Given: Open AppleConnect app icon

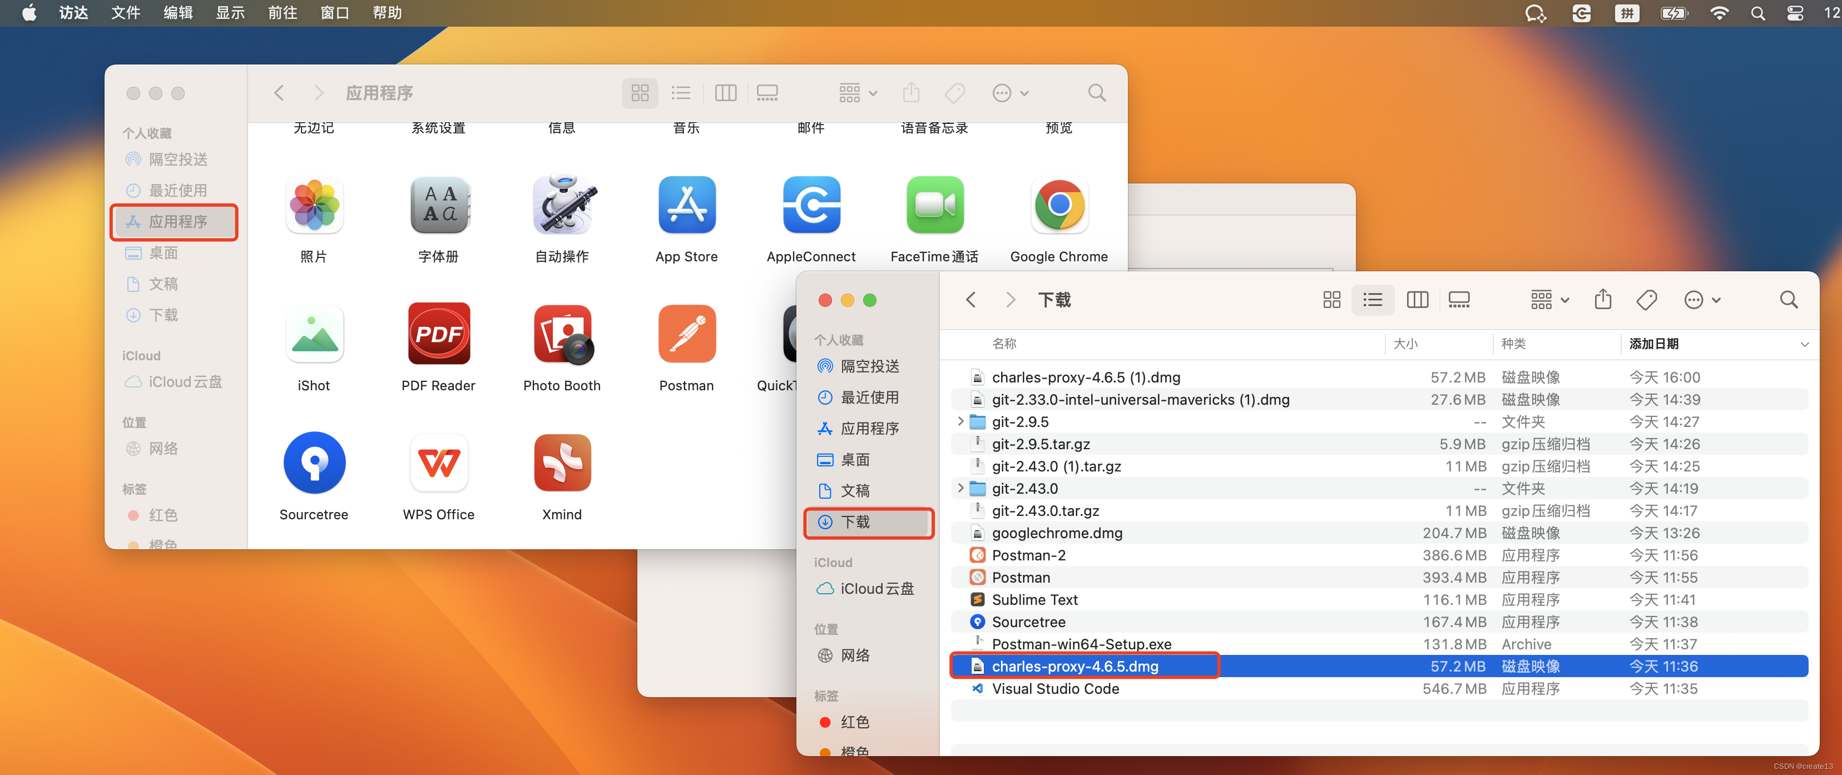Looking at the screenshot, I should click(811, 205).
